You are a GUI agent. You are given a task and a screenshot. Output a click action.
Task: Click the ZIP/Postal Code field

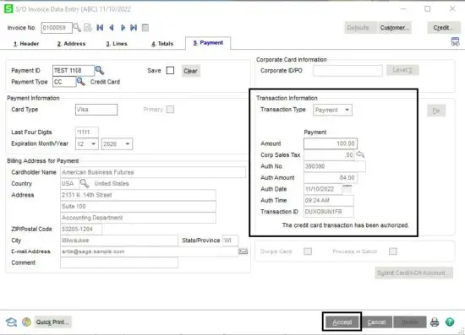[x=81, y=229]
